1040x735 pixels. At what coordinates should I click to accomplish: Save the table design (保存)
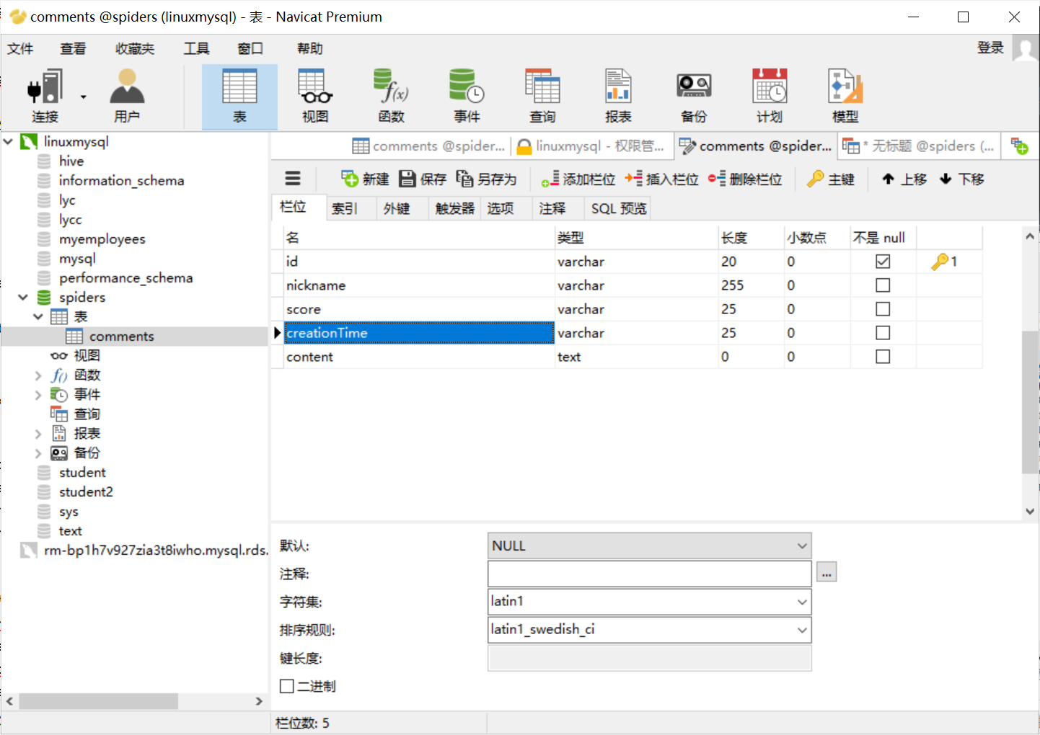[x=423, y=179]
